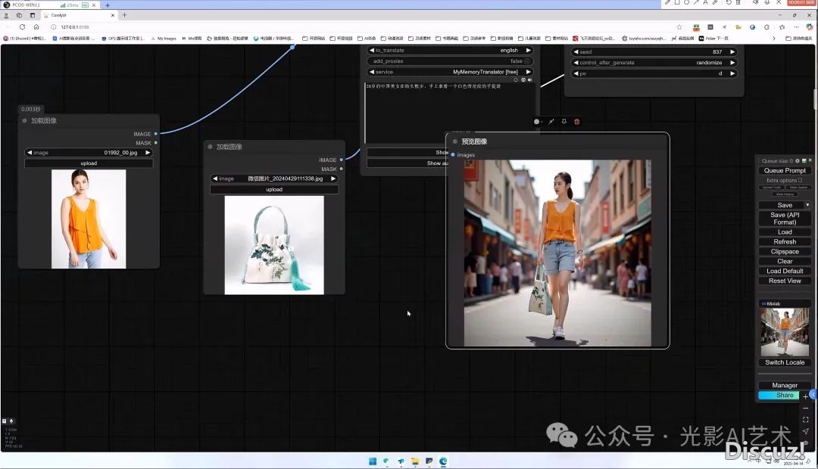
Task: Click previous arrow on 01992_00.jpg image selector
Action: click(30, 153)
